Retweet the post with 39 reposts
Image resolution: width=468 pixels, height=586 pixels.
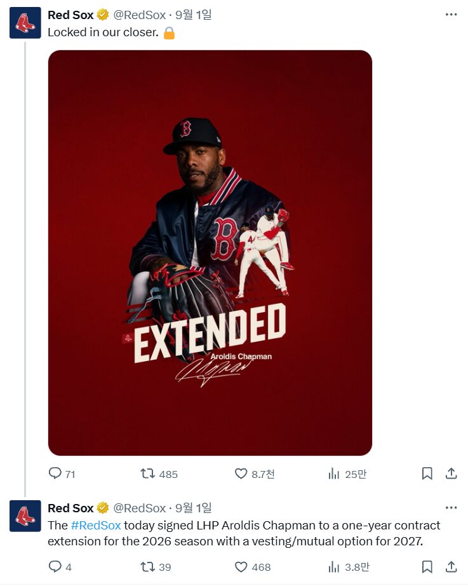[x=147, y=567]
